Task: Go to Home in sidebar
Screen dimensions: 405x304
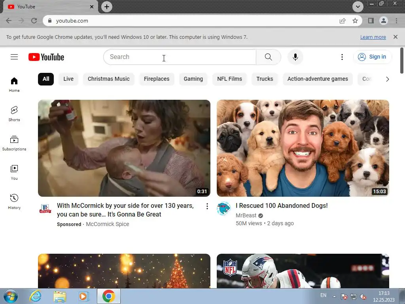Action: [x=14, y=85]
